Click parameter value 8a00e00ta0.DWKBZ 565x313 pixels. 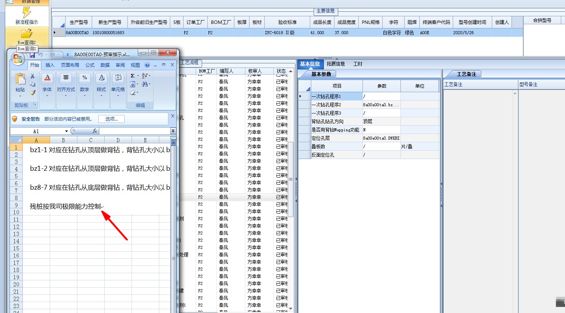381,138
